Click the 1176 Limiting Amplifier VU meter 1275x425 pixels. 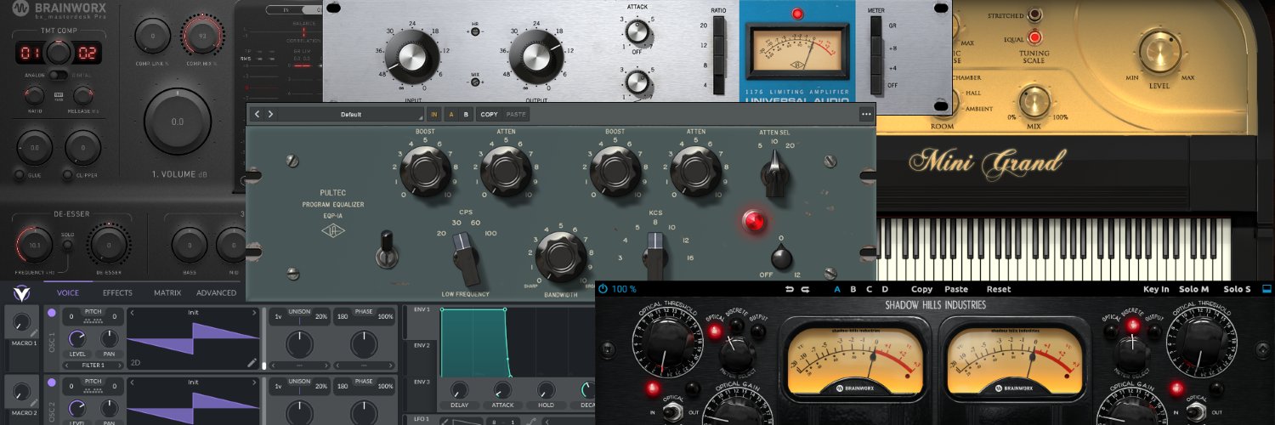pyautogui.click(x=796, y=51)
